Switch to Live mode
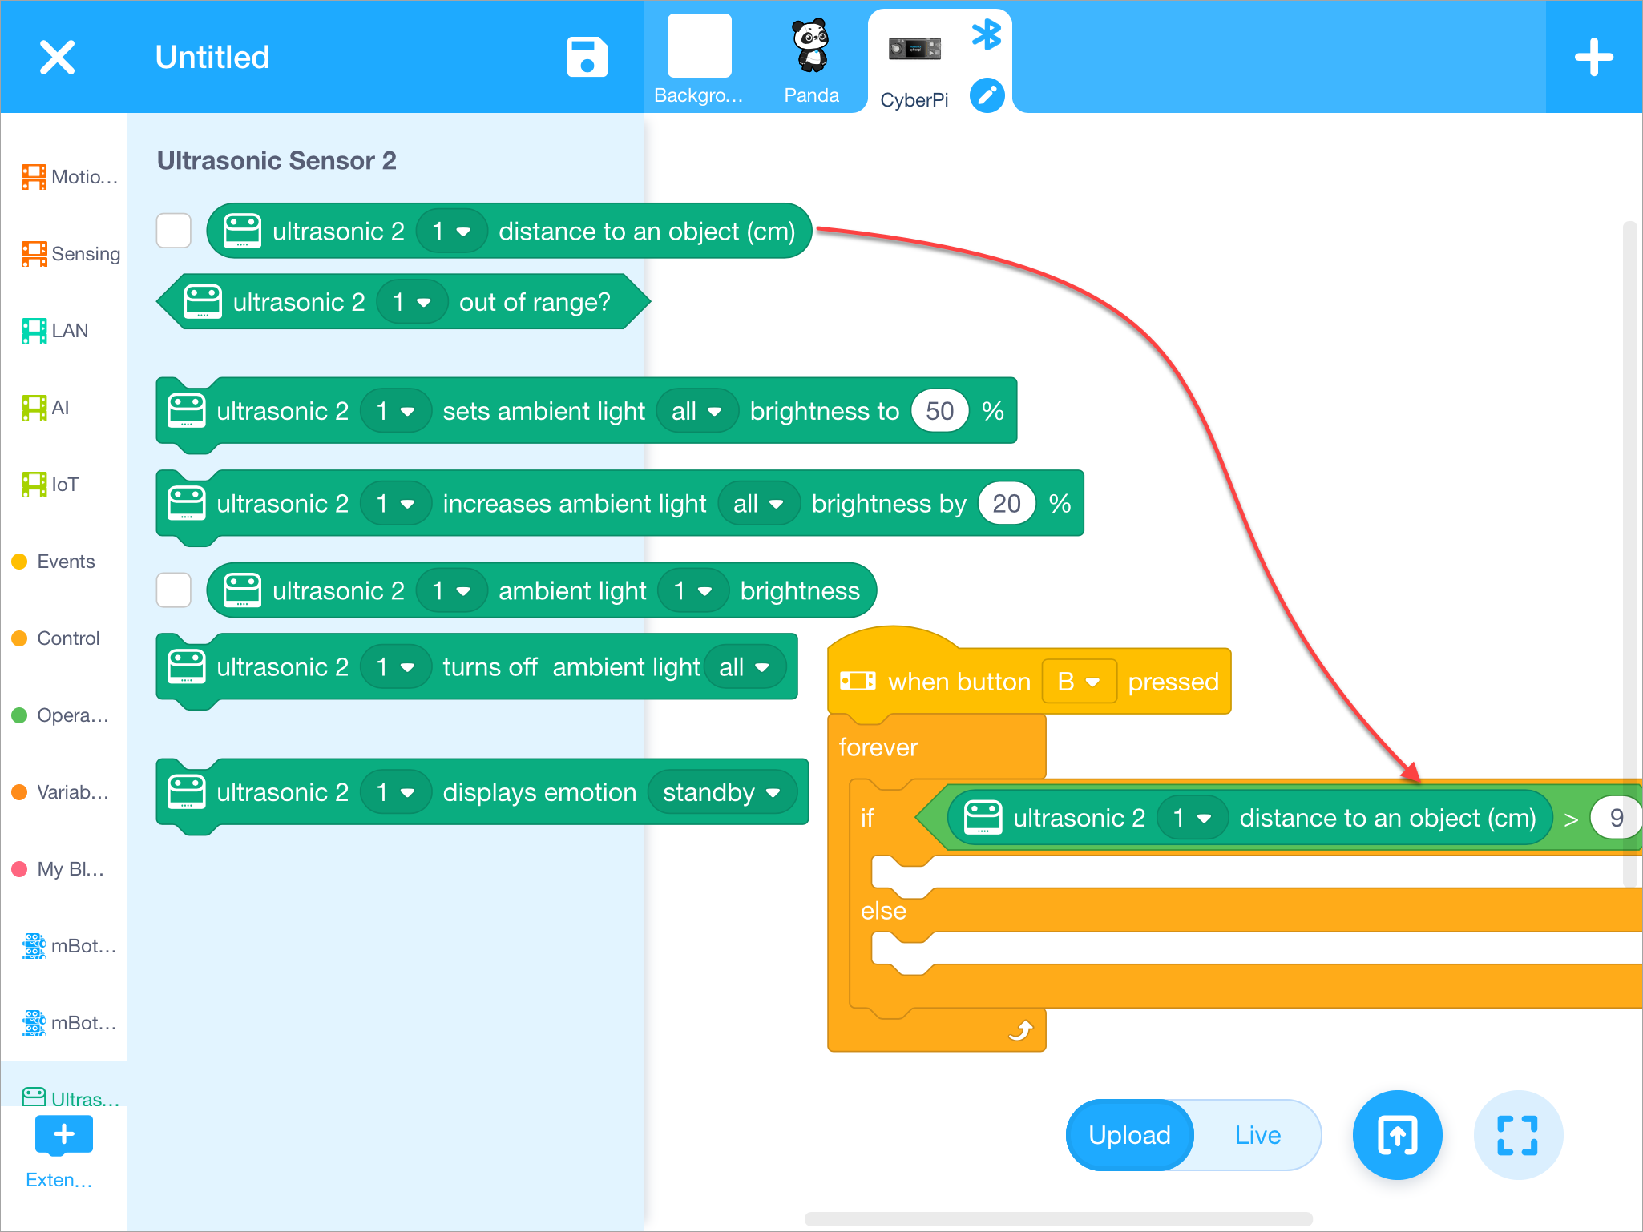Screen dimensions: 1643x1232 point(1257,1135)
